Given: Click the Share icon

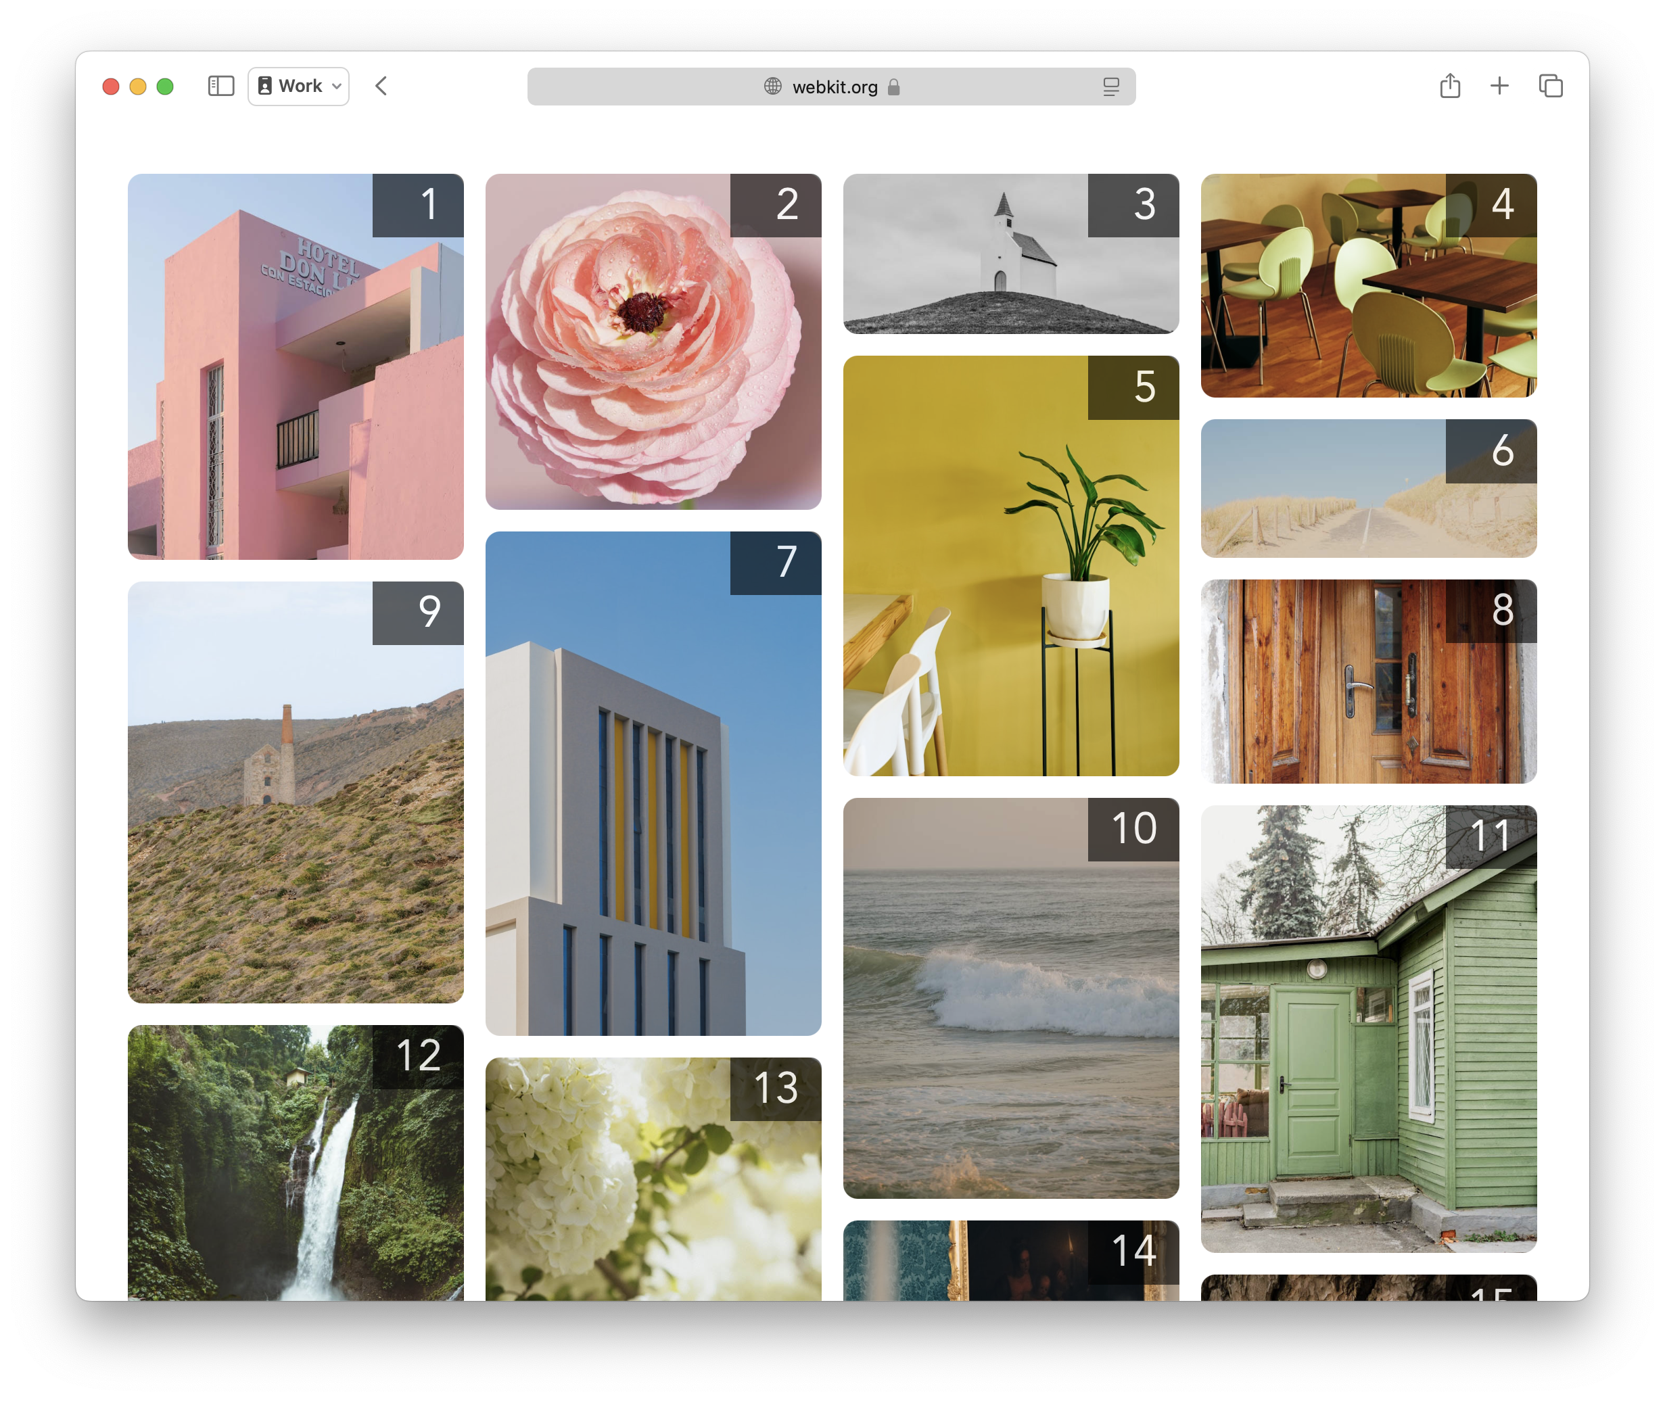Looking at the screenshot, I should (x=1450, y=86).
